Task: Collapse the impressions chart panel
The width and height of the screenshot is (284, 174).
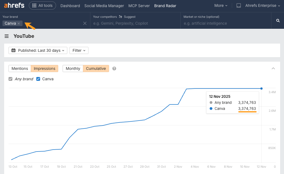Action: click(273, 69)
